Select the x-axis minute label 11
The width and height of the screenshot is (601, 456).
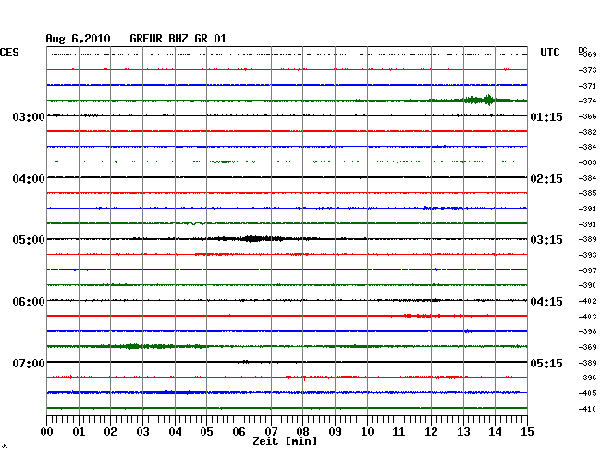point(399,432)
